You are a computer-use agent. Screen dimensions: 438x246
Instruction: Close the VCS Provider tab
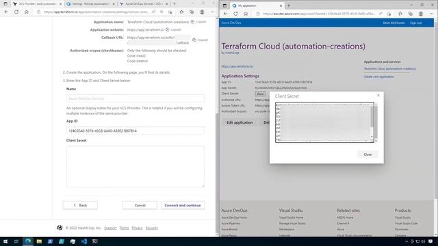60,4
